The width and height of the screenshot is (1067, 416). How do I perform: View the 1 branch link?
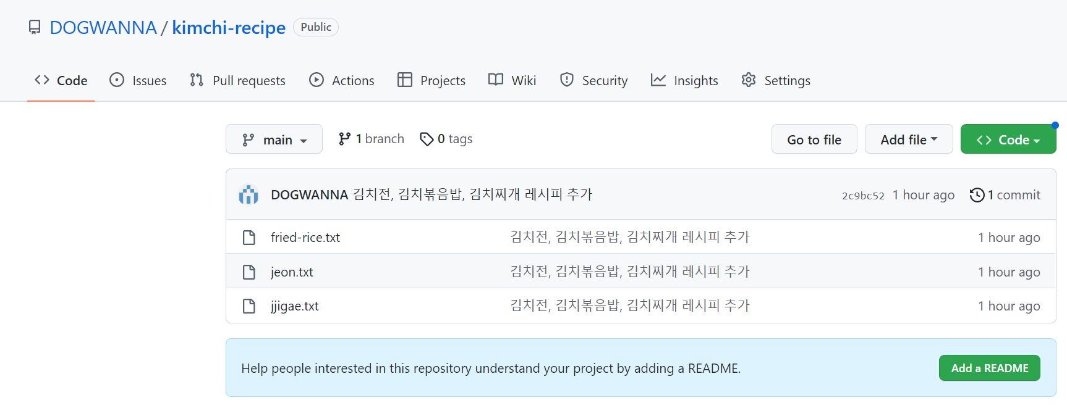coord(371,139)
